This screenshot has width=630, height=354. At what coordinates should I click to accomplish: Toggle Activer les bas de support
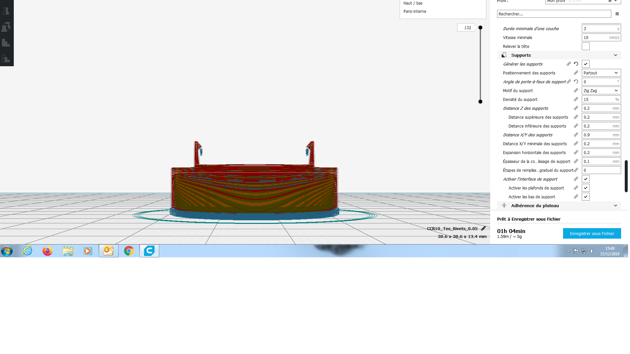585,197
